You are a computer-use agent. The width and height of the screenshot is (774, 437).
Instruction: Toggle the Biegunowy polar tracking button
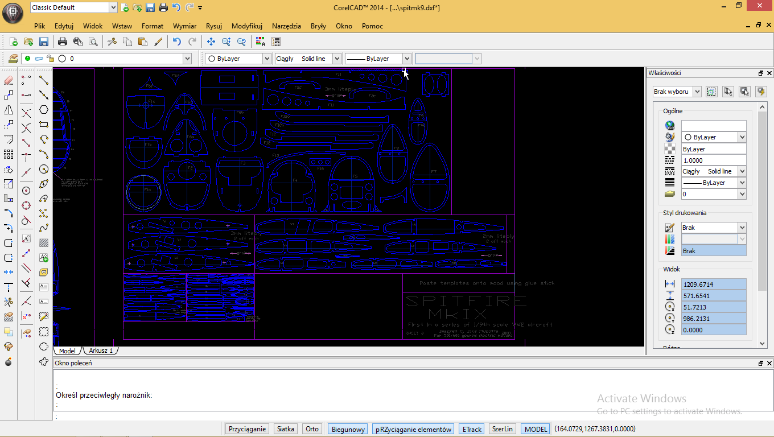click(348, 429)
